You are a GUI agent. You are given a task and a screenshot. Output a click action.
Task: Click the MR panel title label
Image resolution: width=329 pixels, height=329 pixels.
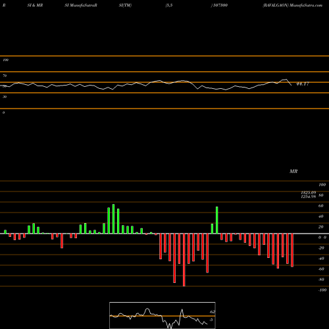point(293,171)
